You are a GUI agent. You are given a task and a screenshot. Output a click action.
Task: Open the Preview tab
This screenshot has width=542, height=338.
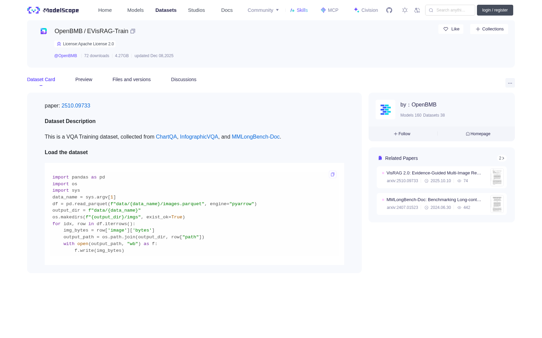point(84,79)
